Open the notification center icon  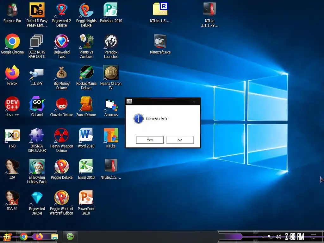point(314,237)
